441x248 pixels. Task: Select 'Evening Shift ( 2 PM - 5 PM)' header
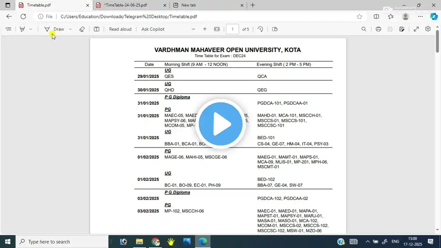click(284, 64)
